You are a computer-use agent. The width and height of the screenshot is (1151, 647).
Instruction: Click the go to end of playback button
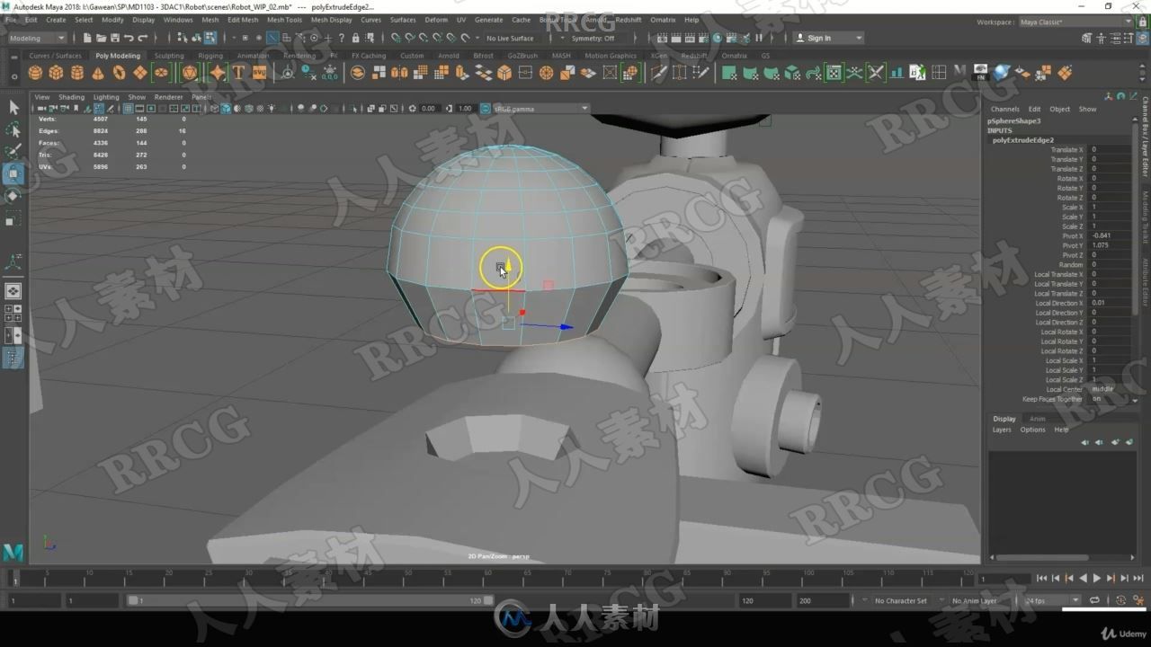(x=1138, y=579)
